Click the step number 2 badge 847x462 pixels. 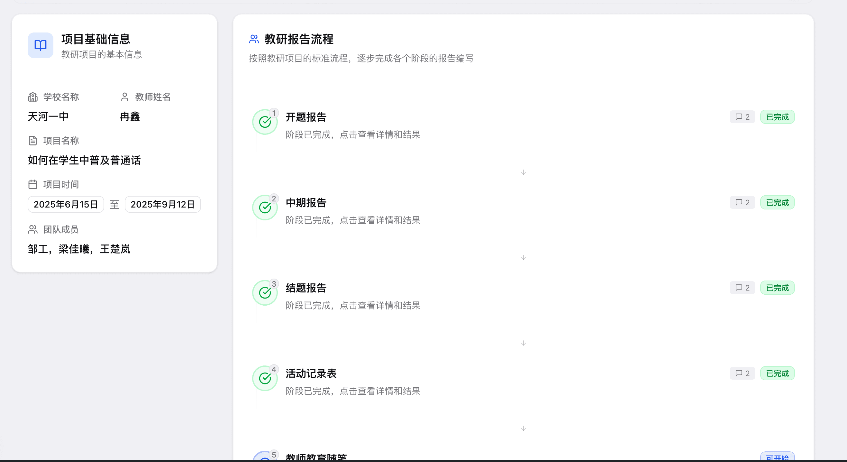click(274, 199)
